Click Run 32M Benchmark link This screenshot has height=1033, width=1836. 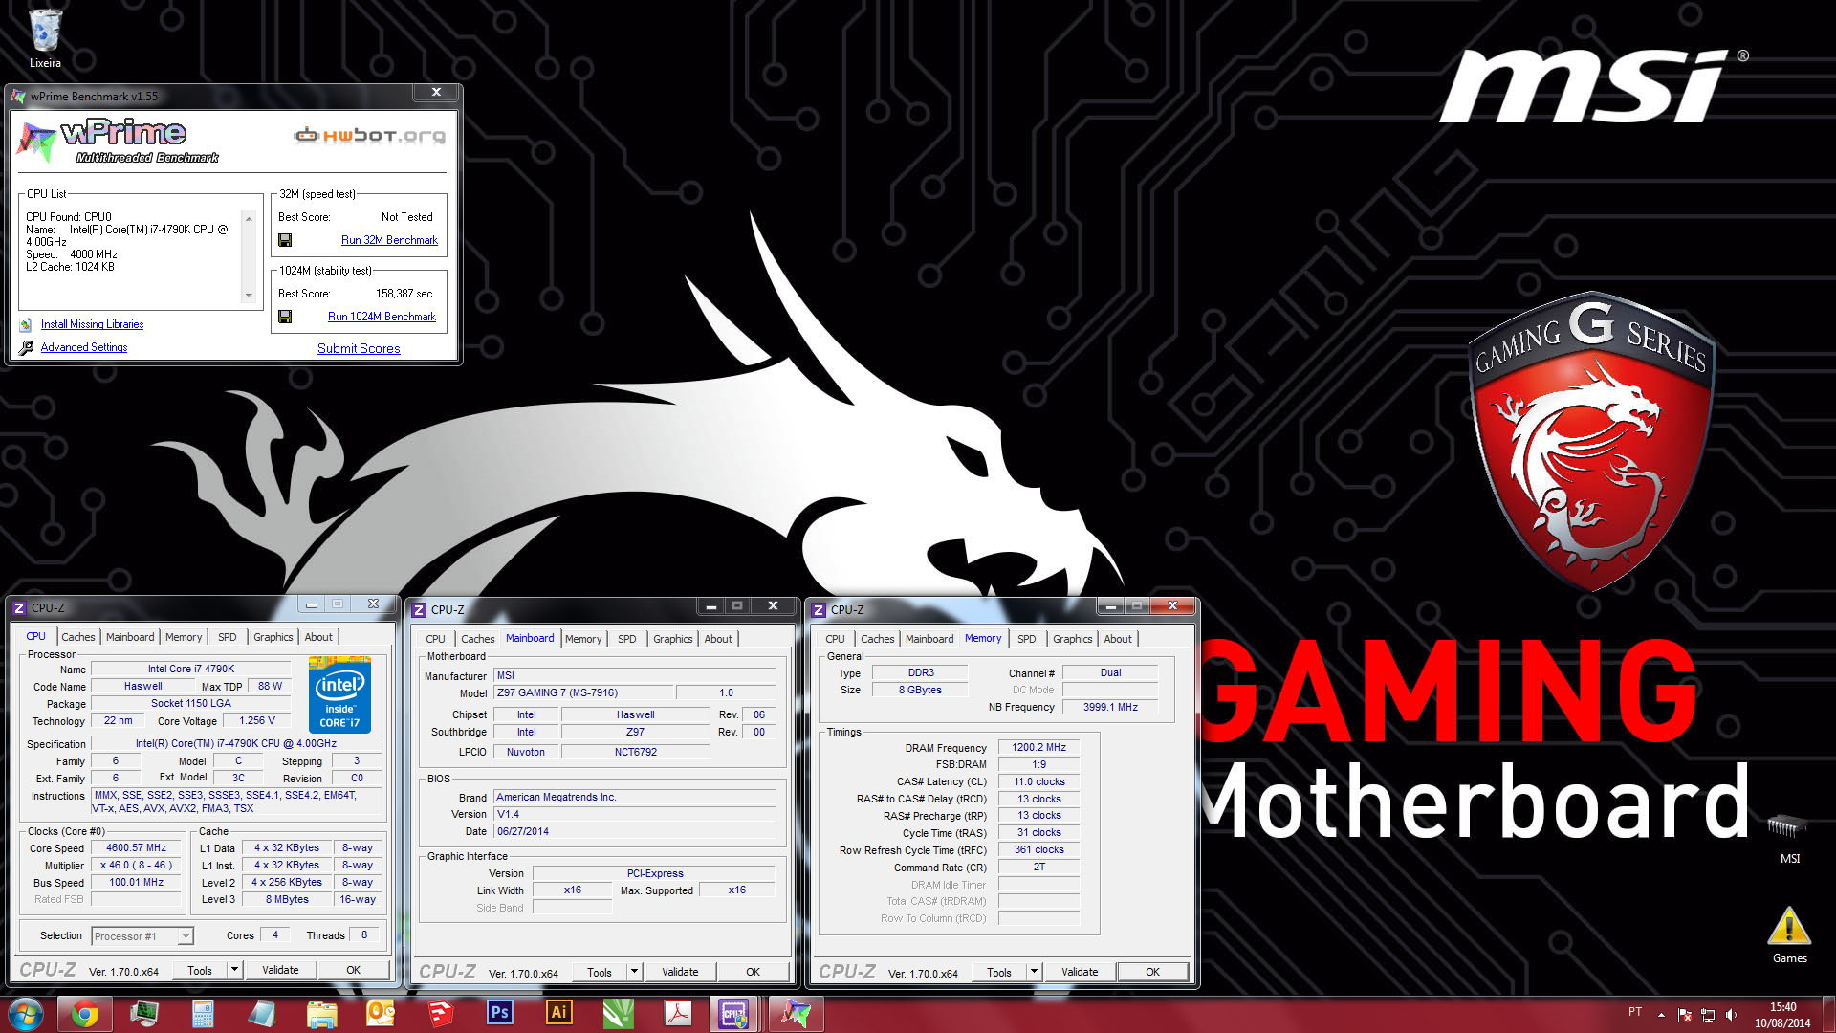(389, 240)
